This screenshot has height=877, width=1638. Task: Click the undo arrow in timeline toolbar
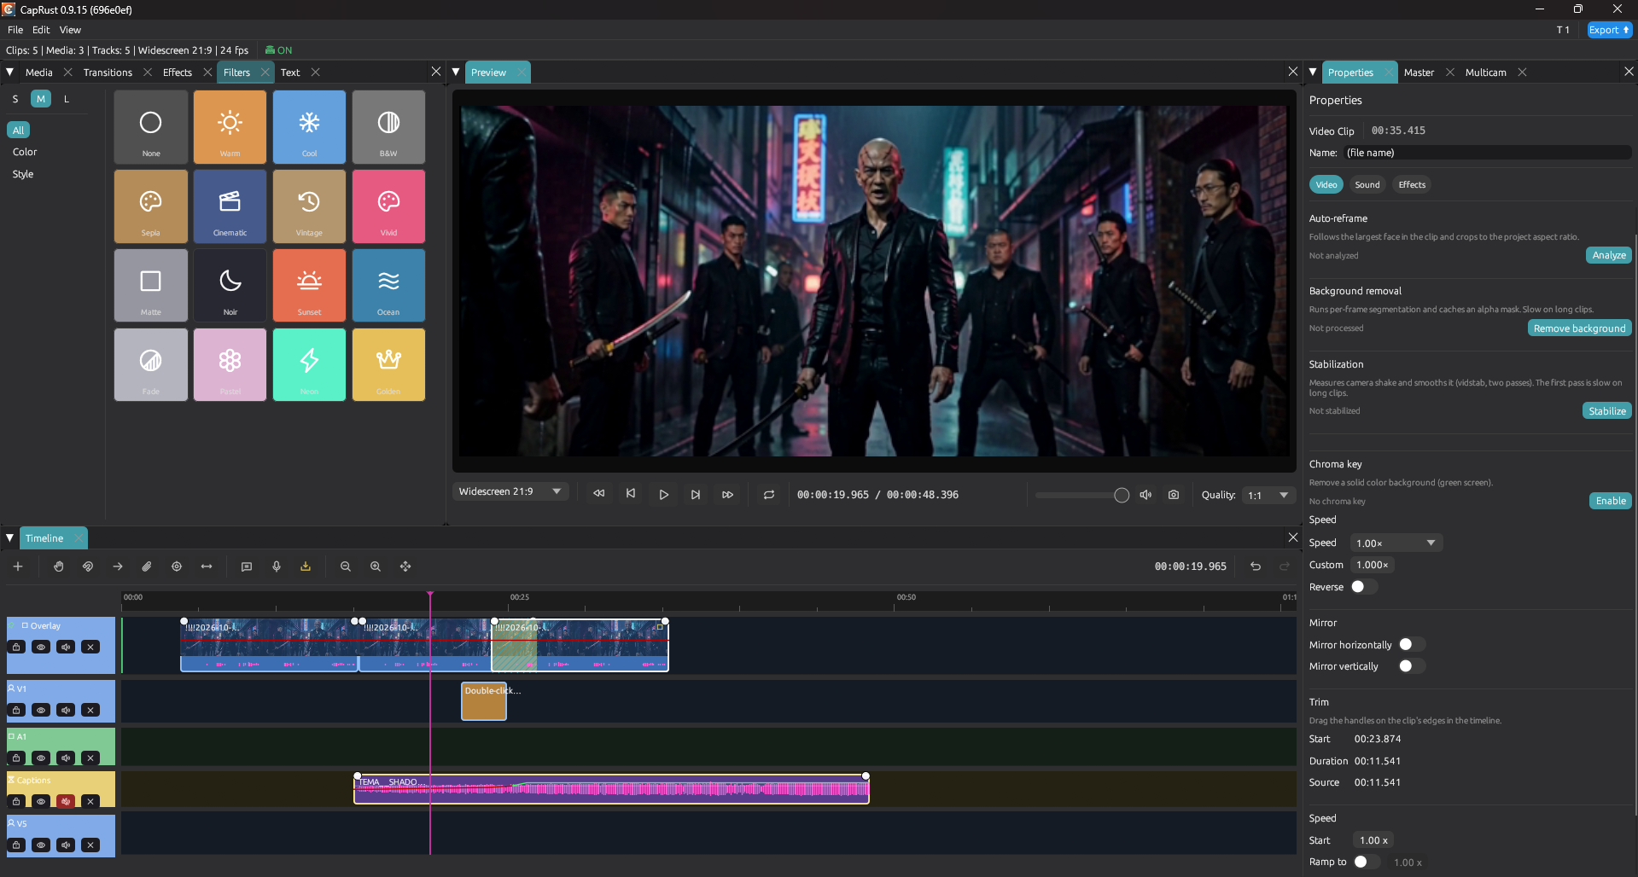click(1256, 566)
